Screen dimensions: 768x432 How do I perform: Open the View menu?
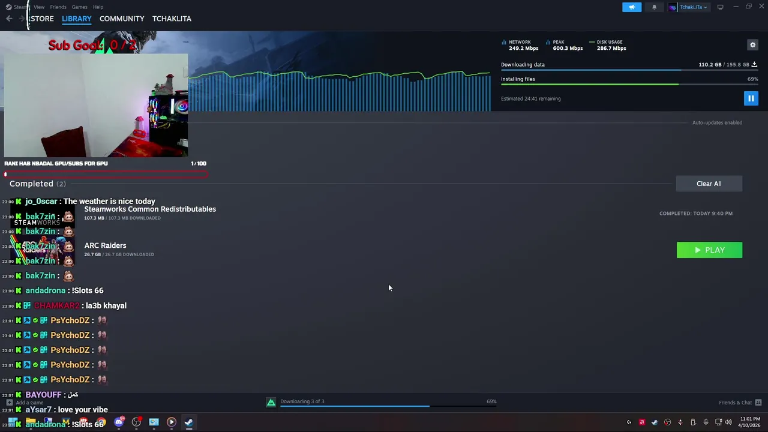(x=39, y=7)
